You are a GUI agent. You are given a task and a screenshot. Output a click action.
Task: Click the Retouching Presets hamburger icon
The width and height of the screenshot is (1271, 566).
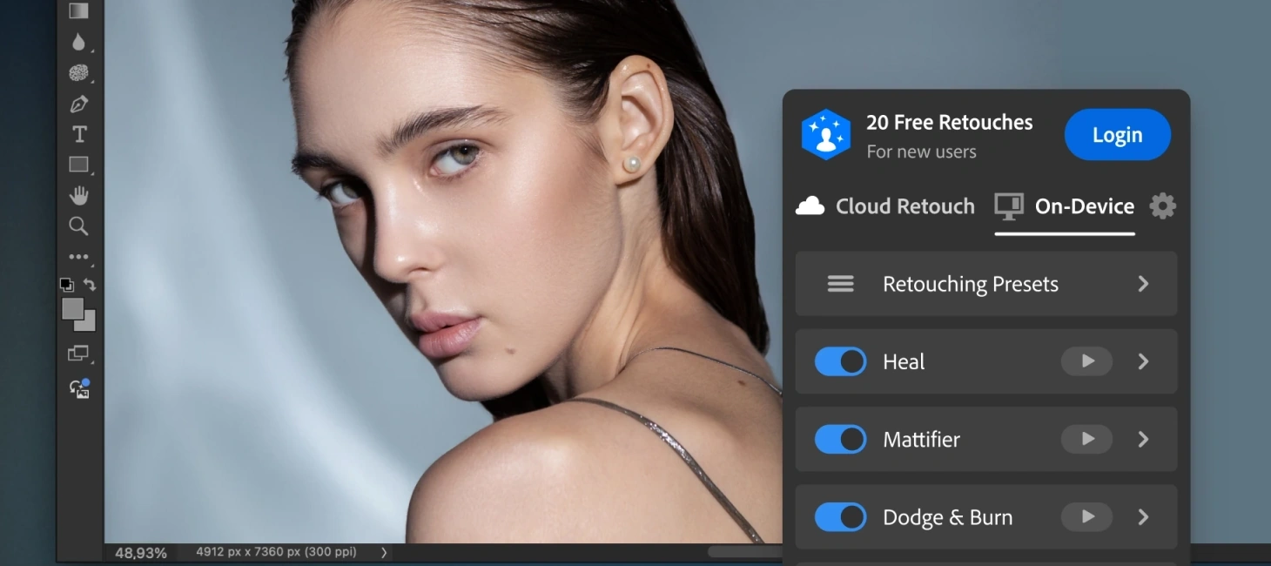(840, 284)
